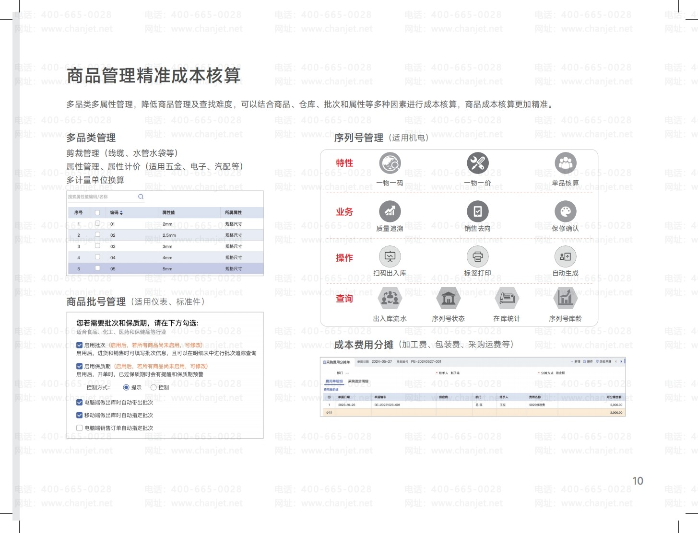Open the 序列号状态 building icon
Viewport: 698px width, 533px height.
[449, 298]
